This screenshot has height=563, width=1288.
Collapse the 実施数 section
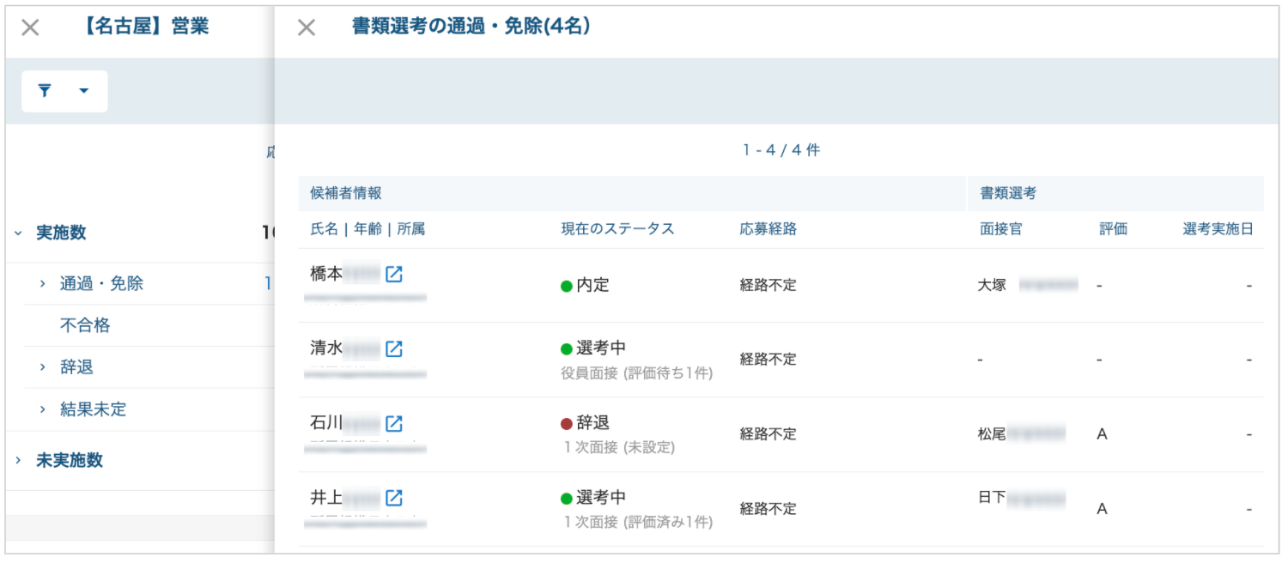pyautogui.click(x=18, y=233)
